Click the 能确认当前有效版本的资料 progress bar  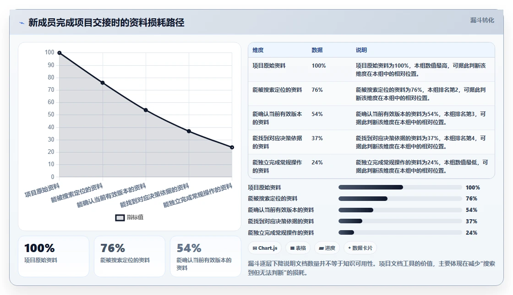[x=400, y=210]
